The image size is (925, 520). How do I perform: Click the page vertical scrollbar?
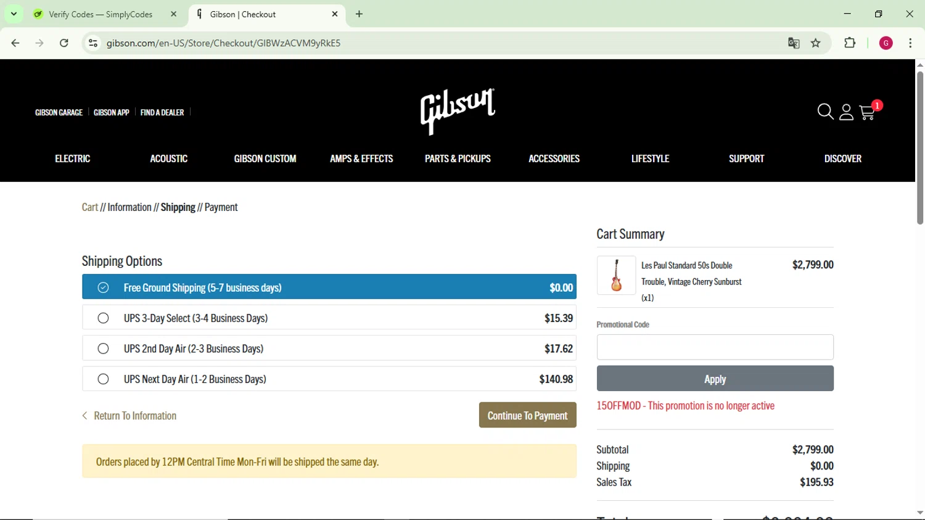[x=919, y=148]
